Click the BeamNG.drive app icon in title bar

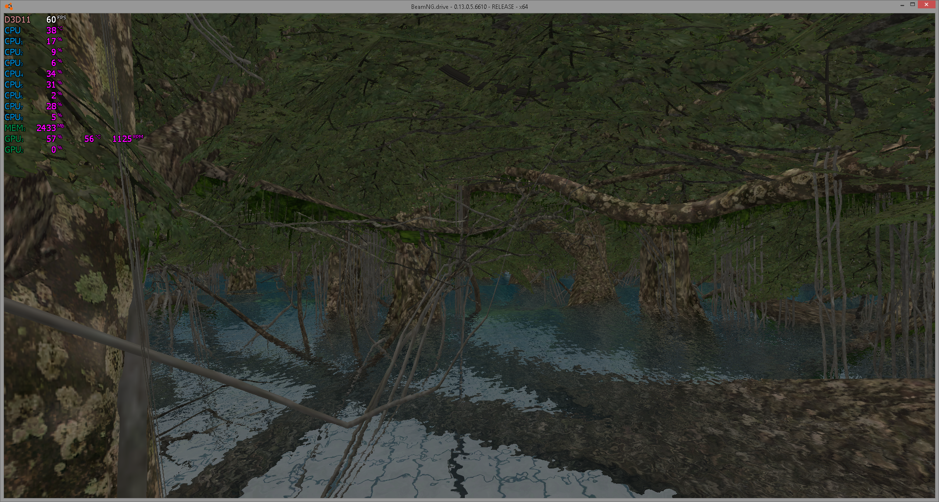coord(8,6)
